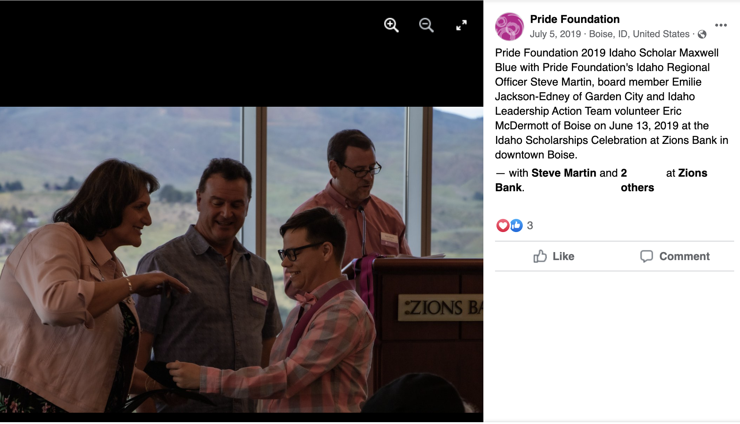Click the heart reaction icon
The height and width of the screenshot is (424, 740).
pos(503,225)
